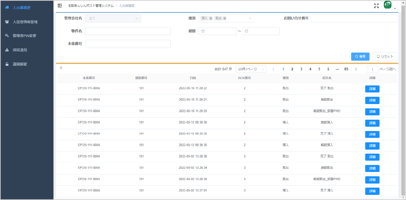This screenshot has width=406, height=200.
Task: Click the green user avatar logo
Action: pos(388,5)
